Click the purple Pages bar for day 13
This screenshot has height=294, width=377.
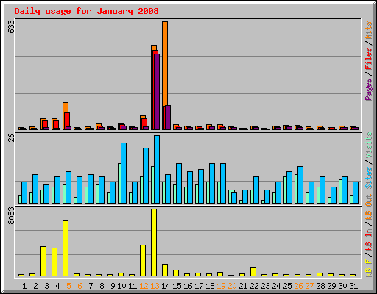tap(157, 92)
